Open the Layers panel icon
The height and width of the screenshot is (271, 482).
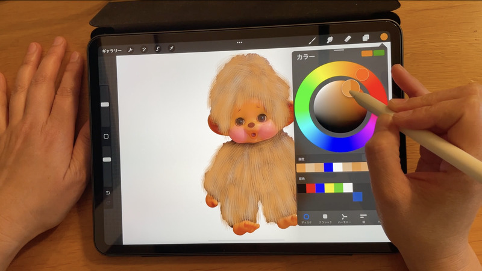click(366, 38)
